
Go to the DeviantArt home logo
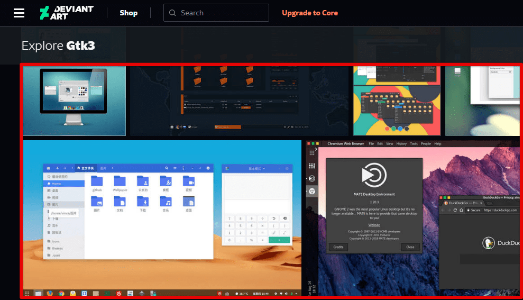67,13
